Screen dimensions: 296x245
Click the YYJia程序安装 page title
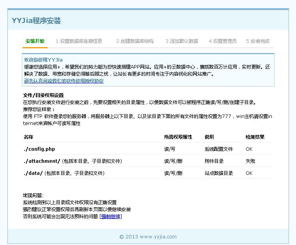click(36, 21)
